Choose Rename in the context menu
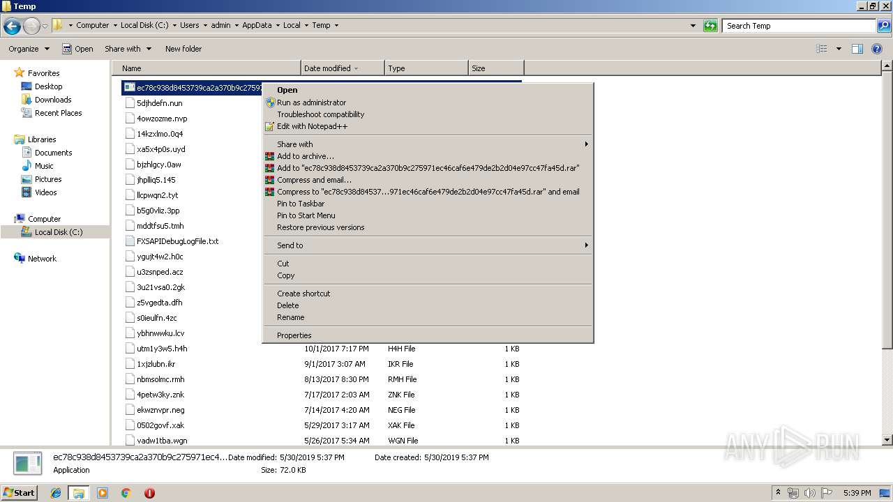This screenshot has height=502, width=893. pyautogui.click(x=428, y=317)
